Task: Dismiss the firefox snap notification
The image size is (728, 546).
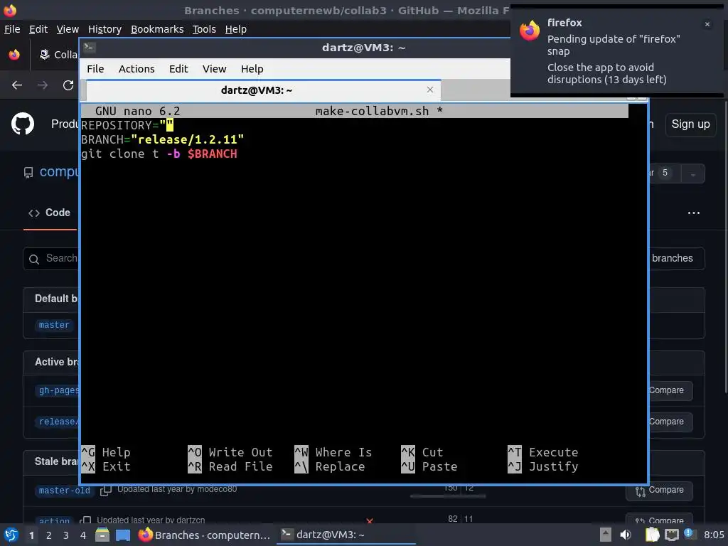Action: [x=707, y=24]
